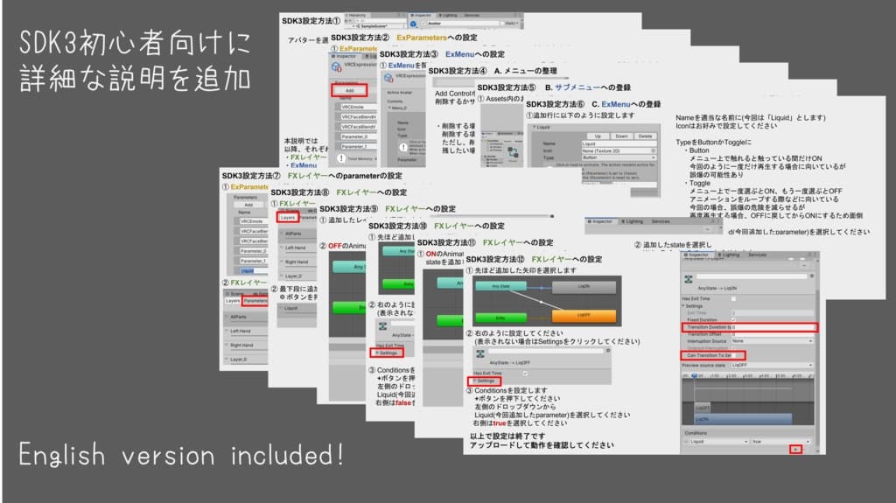This screenshot has width=896, height=503.
Task: Select the Liquid layer in slide ⑧
Action: 297,308
